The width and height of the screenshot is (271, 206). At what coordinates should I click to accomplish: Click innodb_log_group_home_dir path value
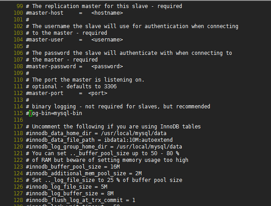tap(149, 147)
